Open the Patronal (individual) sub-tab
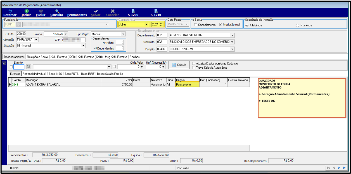351x174 pixels. [35, 74]
